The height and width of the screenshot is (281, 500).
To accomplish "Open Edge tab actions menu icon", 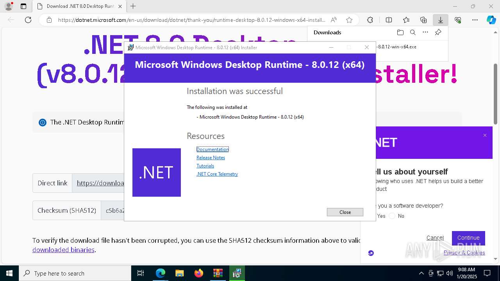I will (x=23, y=6).
